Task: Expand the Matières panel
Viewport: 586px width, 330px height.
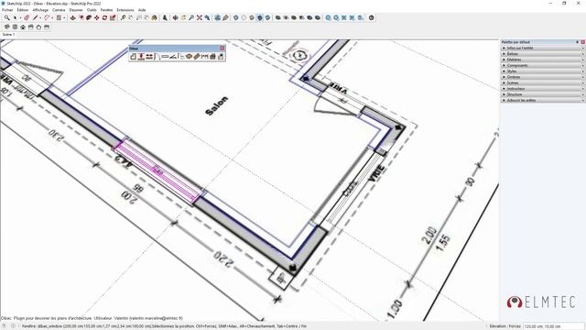Action: point(542,60)
